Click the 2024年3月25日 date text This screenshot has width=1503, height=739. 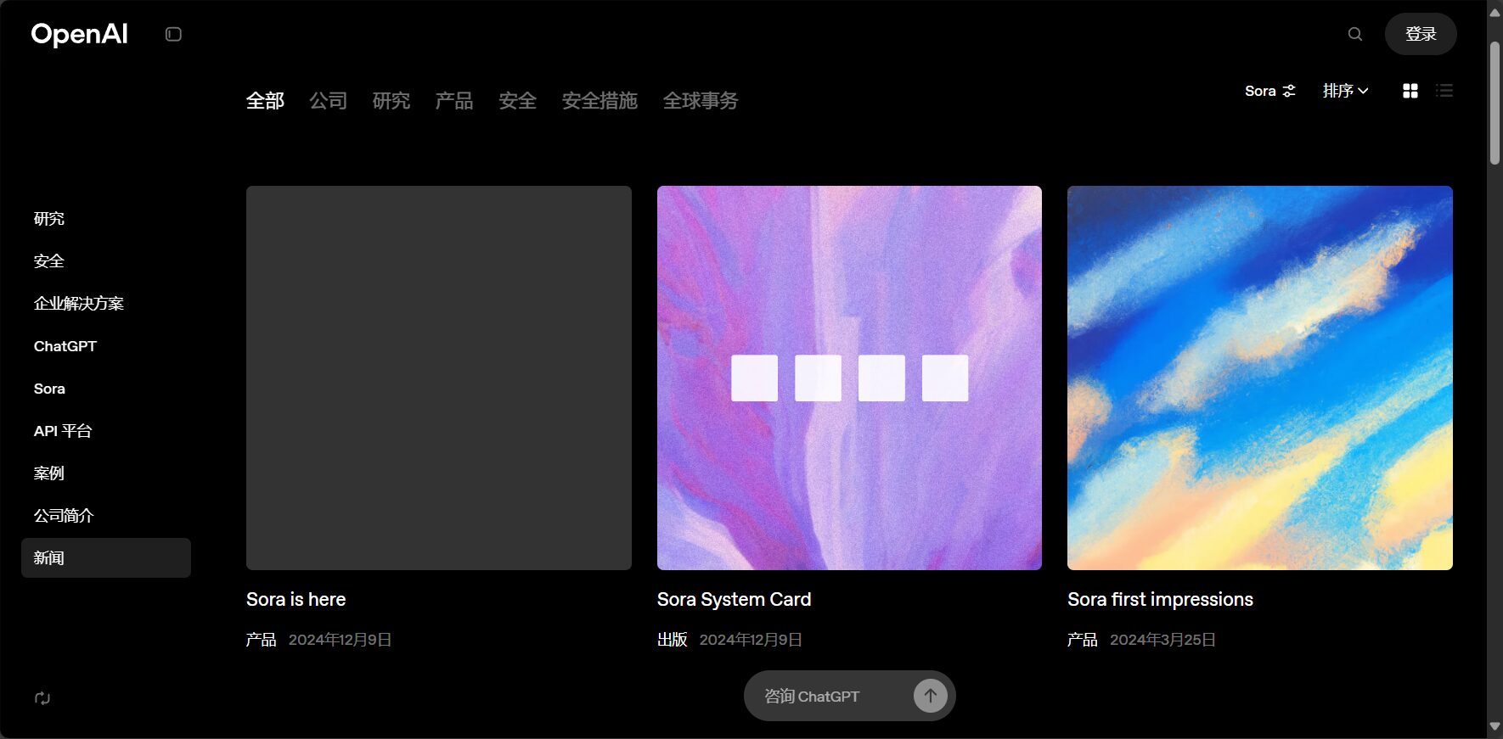pos(1163,640)
